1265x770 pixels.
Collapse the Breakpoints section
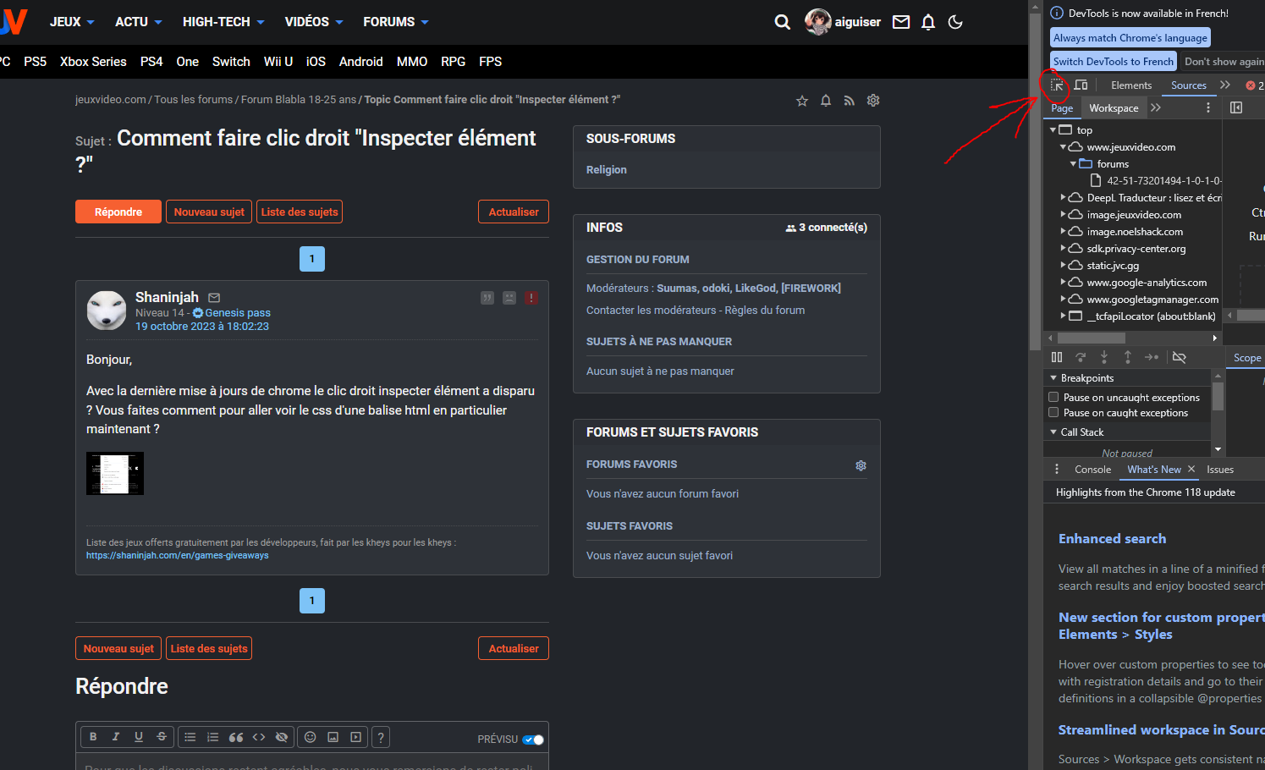pyautogui.click(x=1053, y=378)
